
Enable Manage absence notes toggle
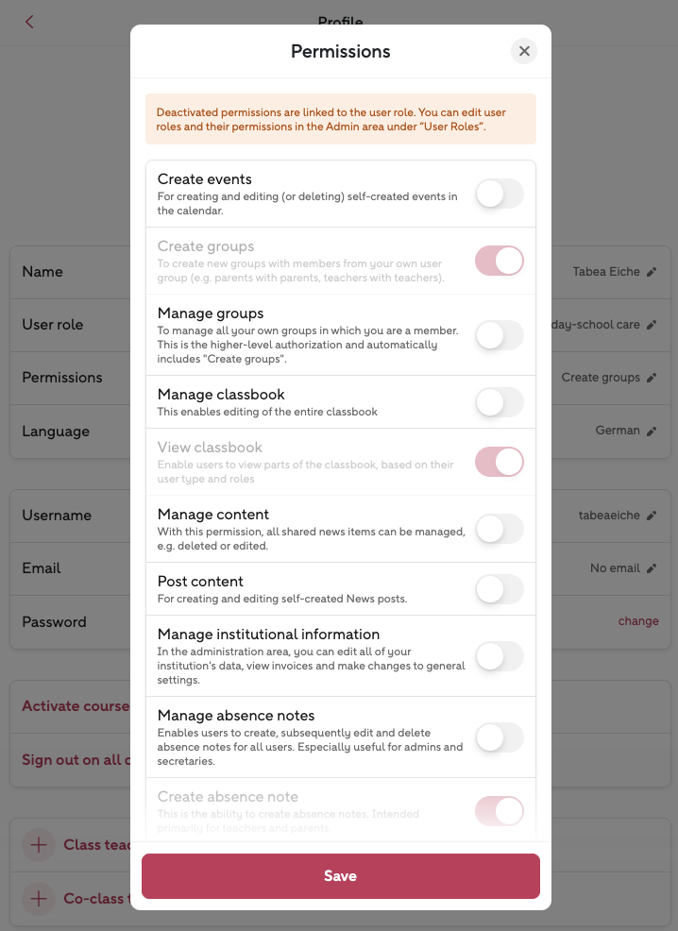(x=499, y=736)
